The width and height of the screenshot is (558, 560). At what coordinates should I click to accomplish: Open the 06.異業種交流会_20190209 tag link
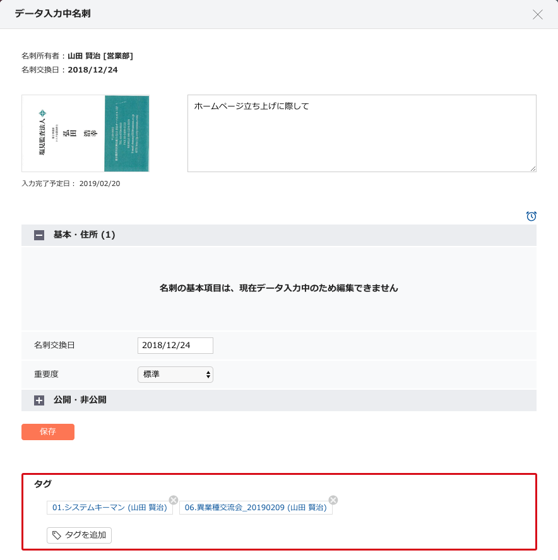point(255,508)
